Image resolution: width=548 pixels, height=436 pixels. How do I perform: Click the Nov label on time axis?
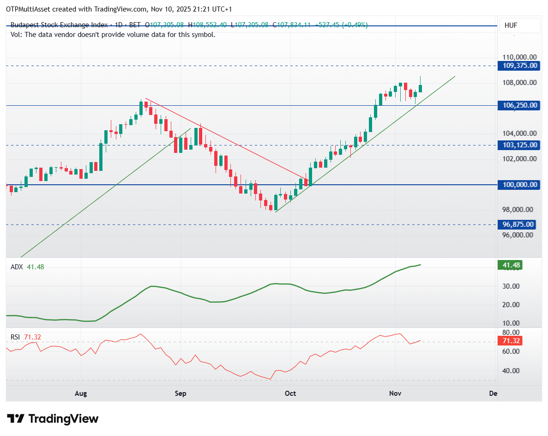[395, 394]
